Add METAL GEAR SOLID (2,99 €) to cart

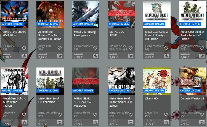click(131, 56)
